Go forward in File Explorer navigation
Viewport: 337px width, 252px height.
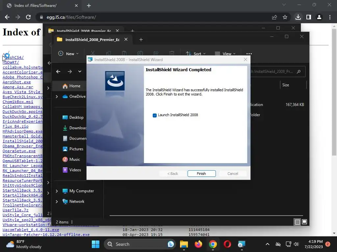[70, 72]
